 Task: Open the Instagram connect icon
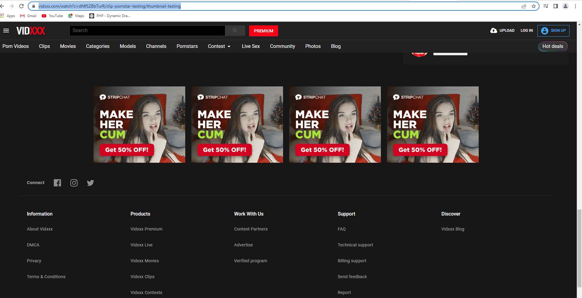[74, 183]
